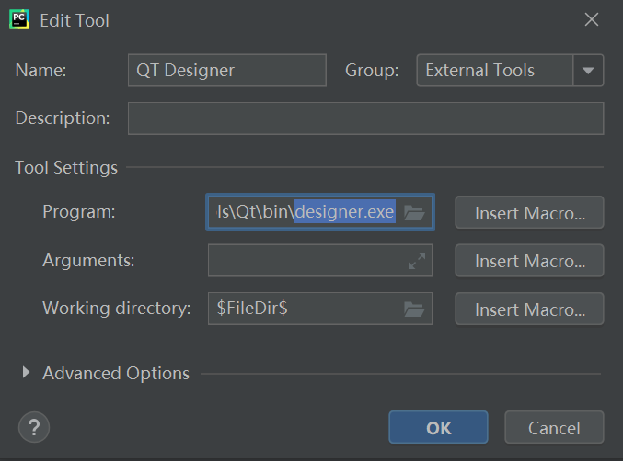Click the Name field containing QT Designer

click(227, 71)
